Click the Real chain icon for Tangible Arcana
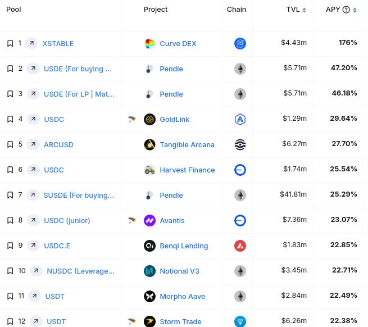 [x=240, y=144]
